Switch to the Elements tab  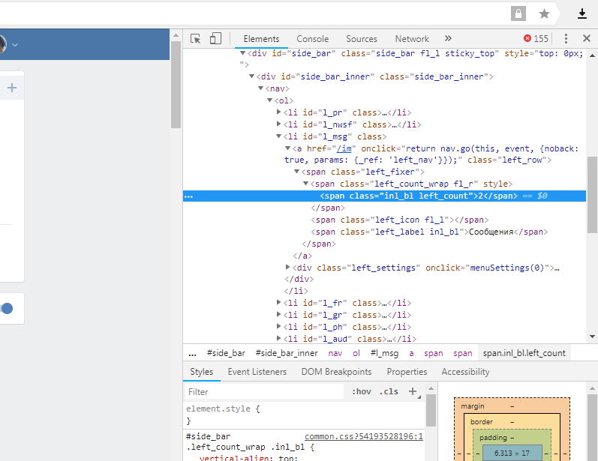(261, 39)
